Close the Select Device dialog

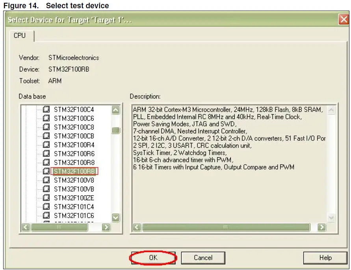coord(344,19)
